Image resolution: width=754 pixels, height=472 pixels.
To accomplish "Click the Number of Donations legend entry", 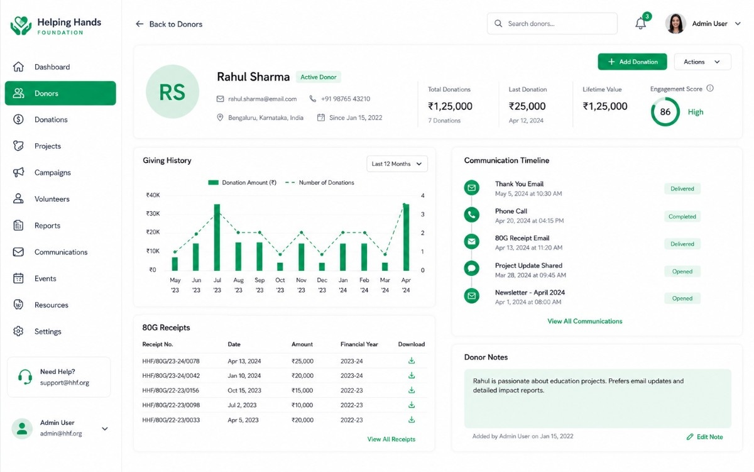I will [320, 183].
